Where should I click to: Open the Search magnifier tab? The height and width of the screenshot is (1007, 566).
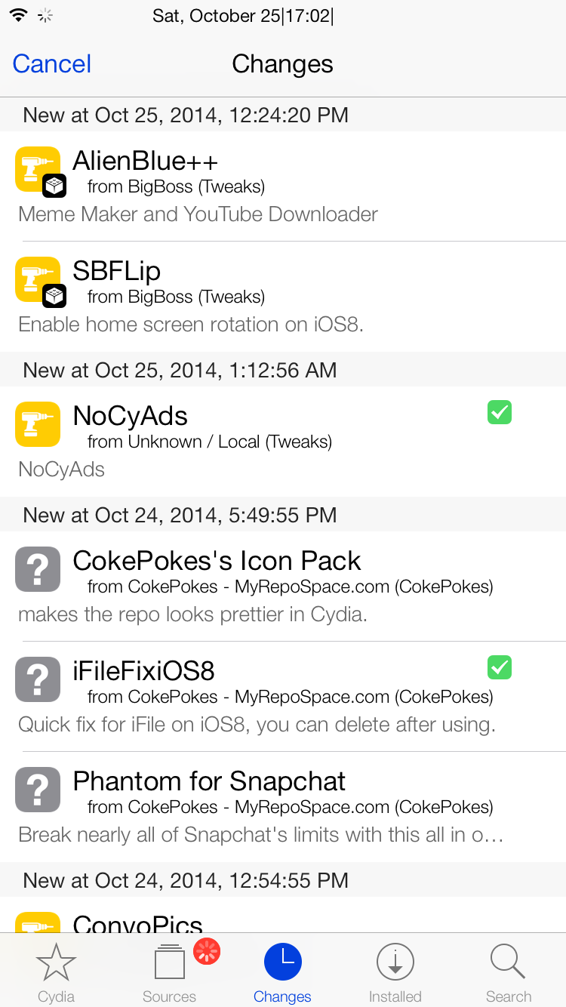click(509, 972)
